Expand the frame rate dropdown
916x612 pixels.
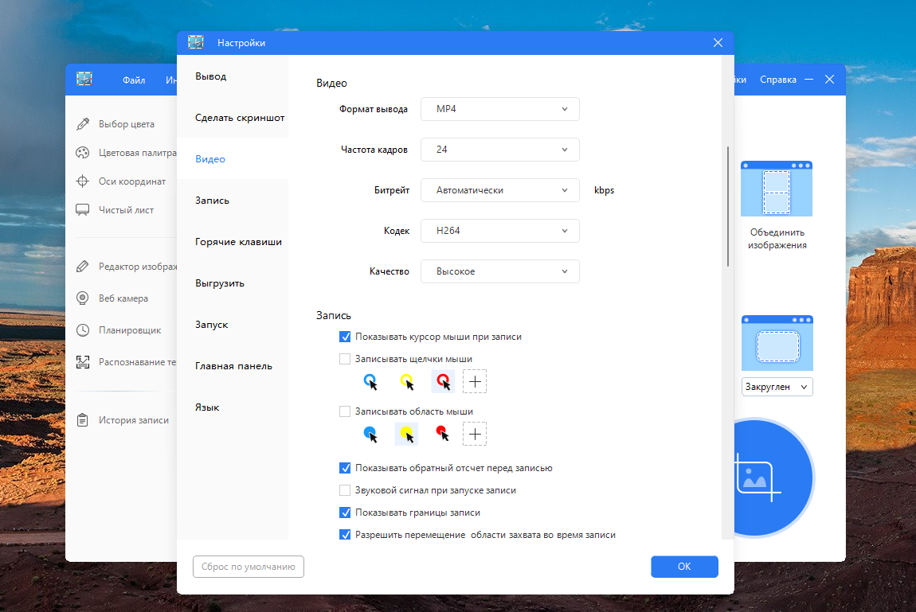(500, 150)
